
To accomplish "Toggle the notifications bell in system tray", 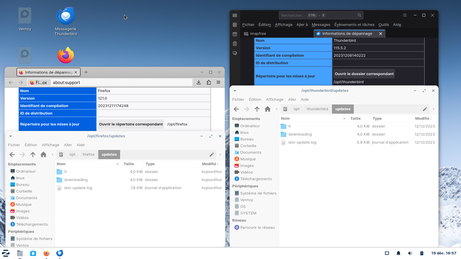I will (398, 253).
